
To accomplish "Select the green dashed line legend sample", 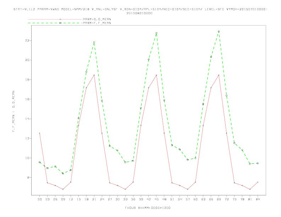I will coord(55,23).
